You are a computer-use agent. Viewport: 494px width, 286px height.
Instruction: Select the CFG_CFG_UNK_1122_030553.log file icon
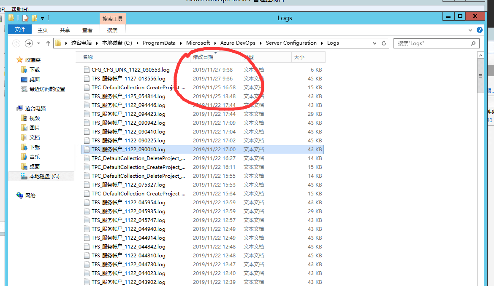pyautogui.click(x=87, y=70)
